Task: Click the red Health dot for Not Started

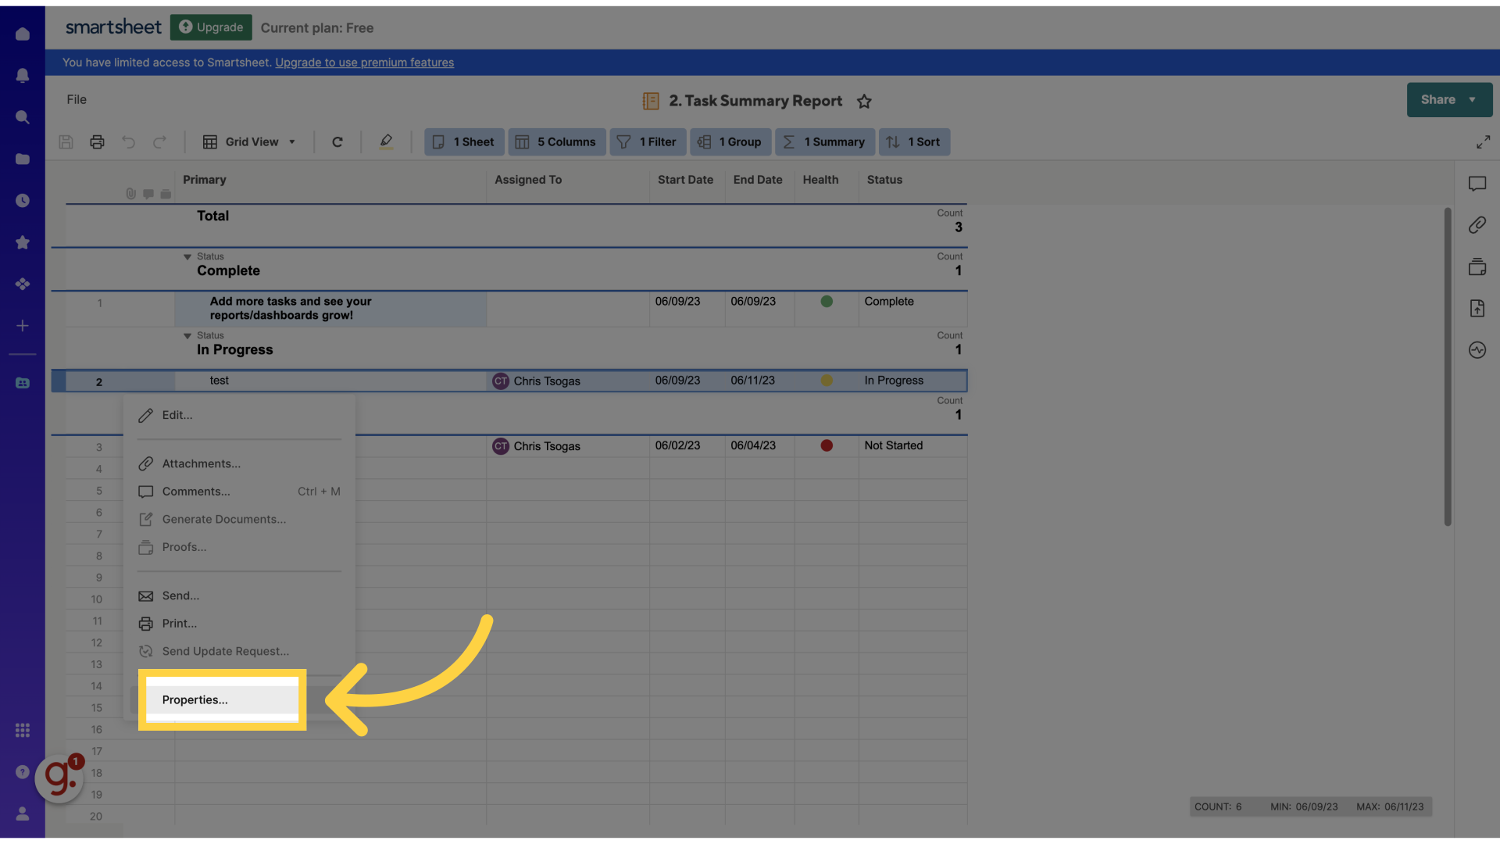Action: [x=827, y=445]
